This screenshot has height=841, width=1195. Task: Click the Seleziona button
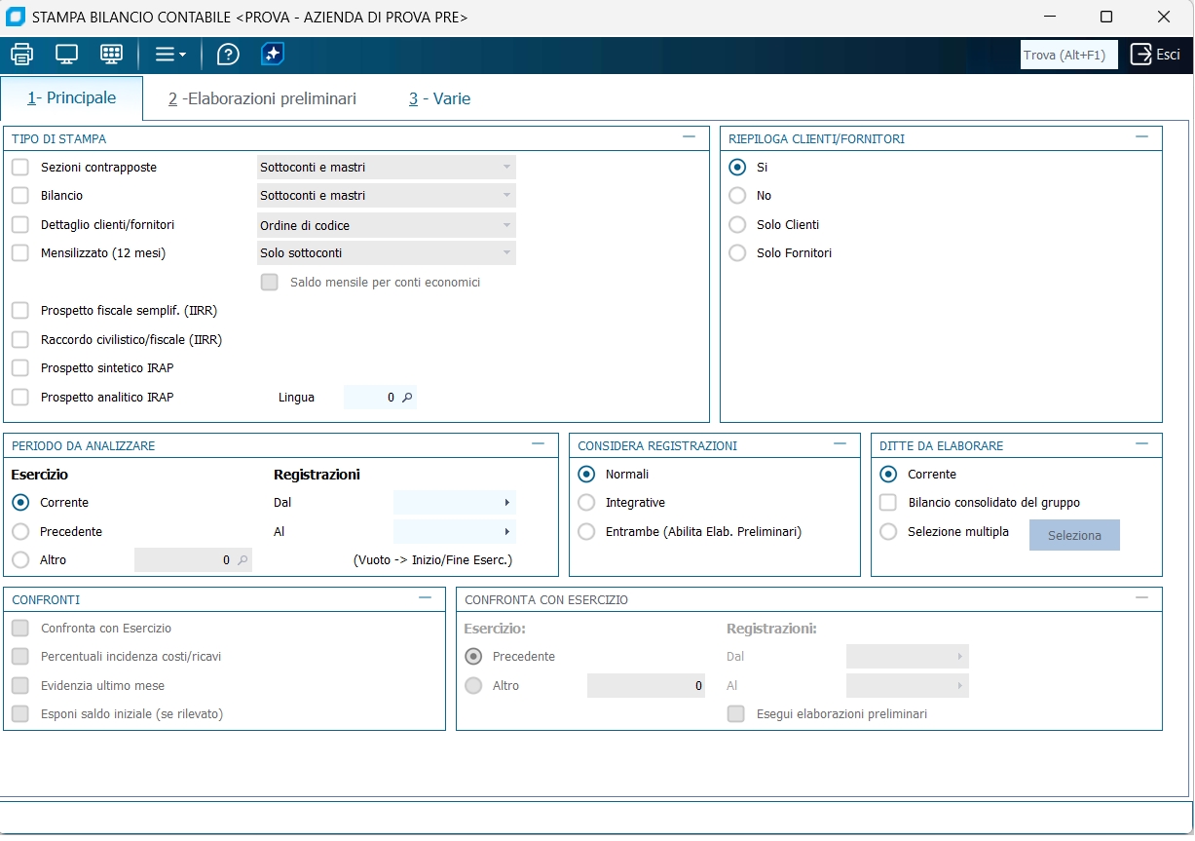pyautogui.click(x=1074, y=535)
